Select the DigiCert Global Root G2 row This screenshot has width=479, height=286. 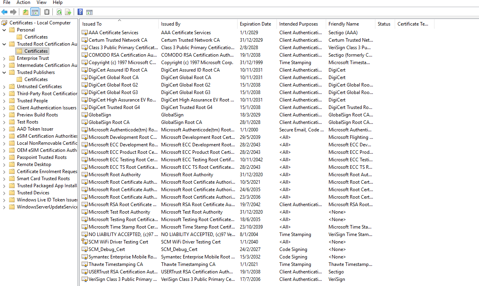[227, 85]
